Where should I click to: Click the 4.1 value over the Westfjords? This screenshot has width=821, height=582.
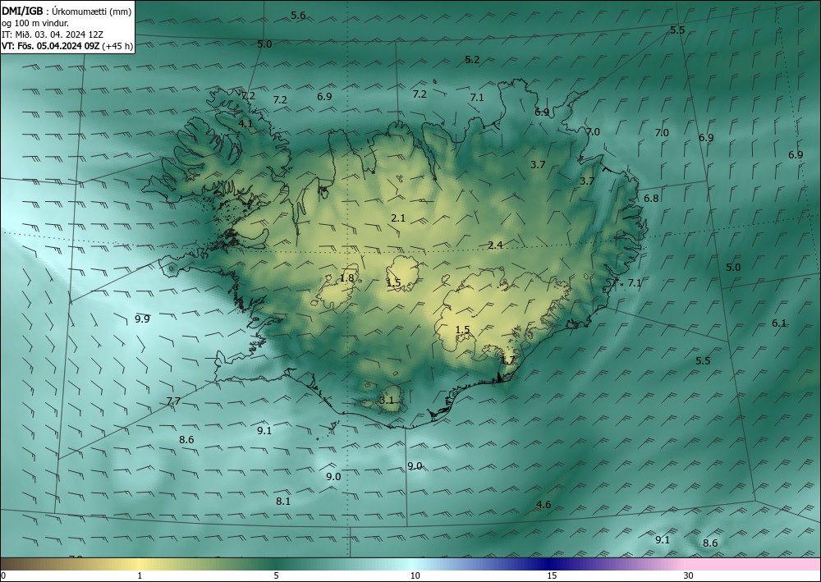[245, 123]
